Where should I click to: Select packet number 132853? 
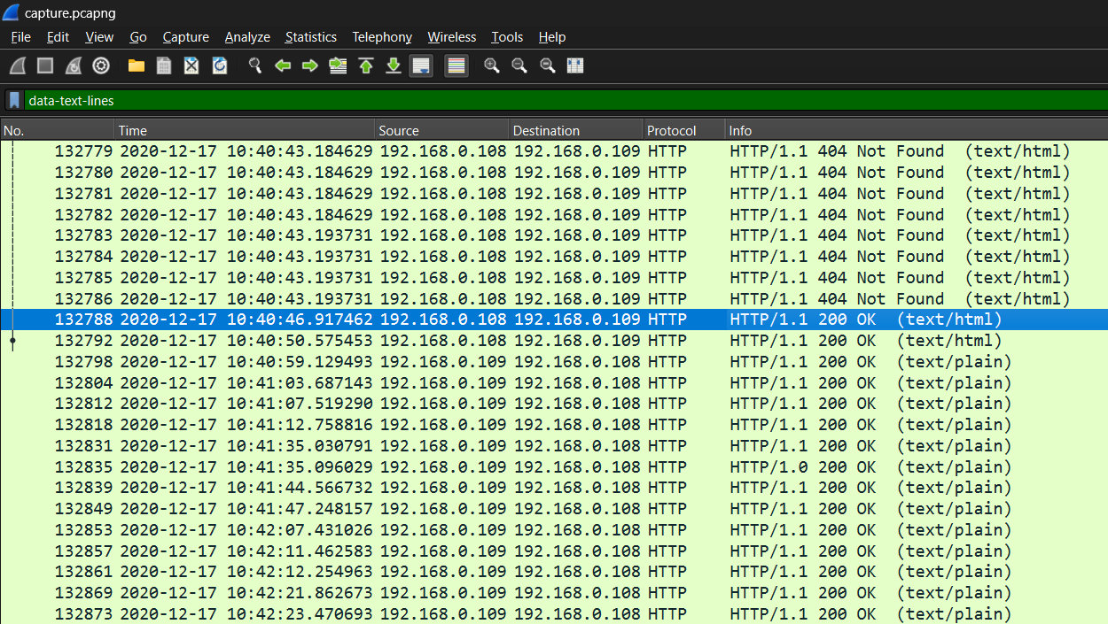tap(554, 530)
